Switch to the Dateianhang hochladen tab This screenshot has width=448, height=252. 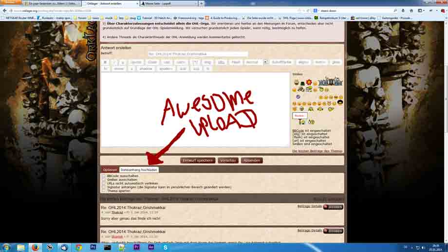[x=139, y=170]
